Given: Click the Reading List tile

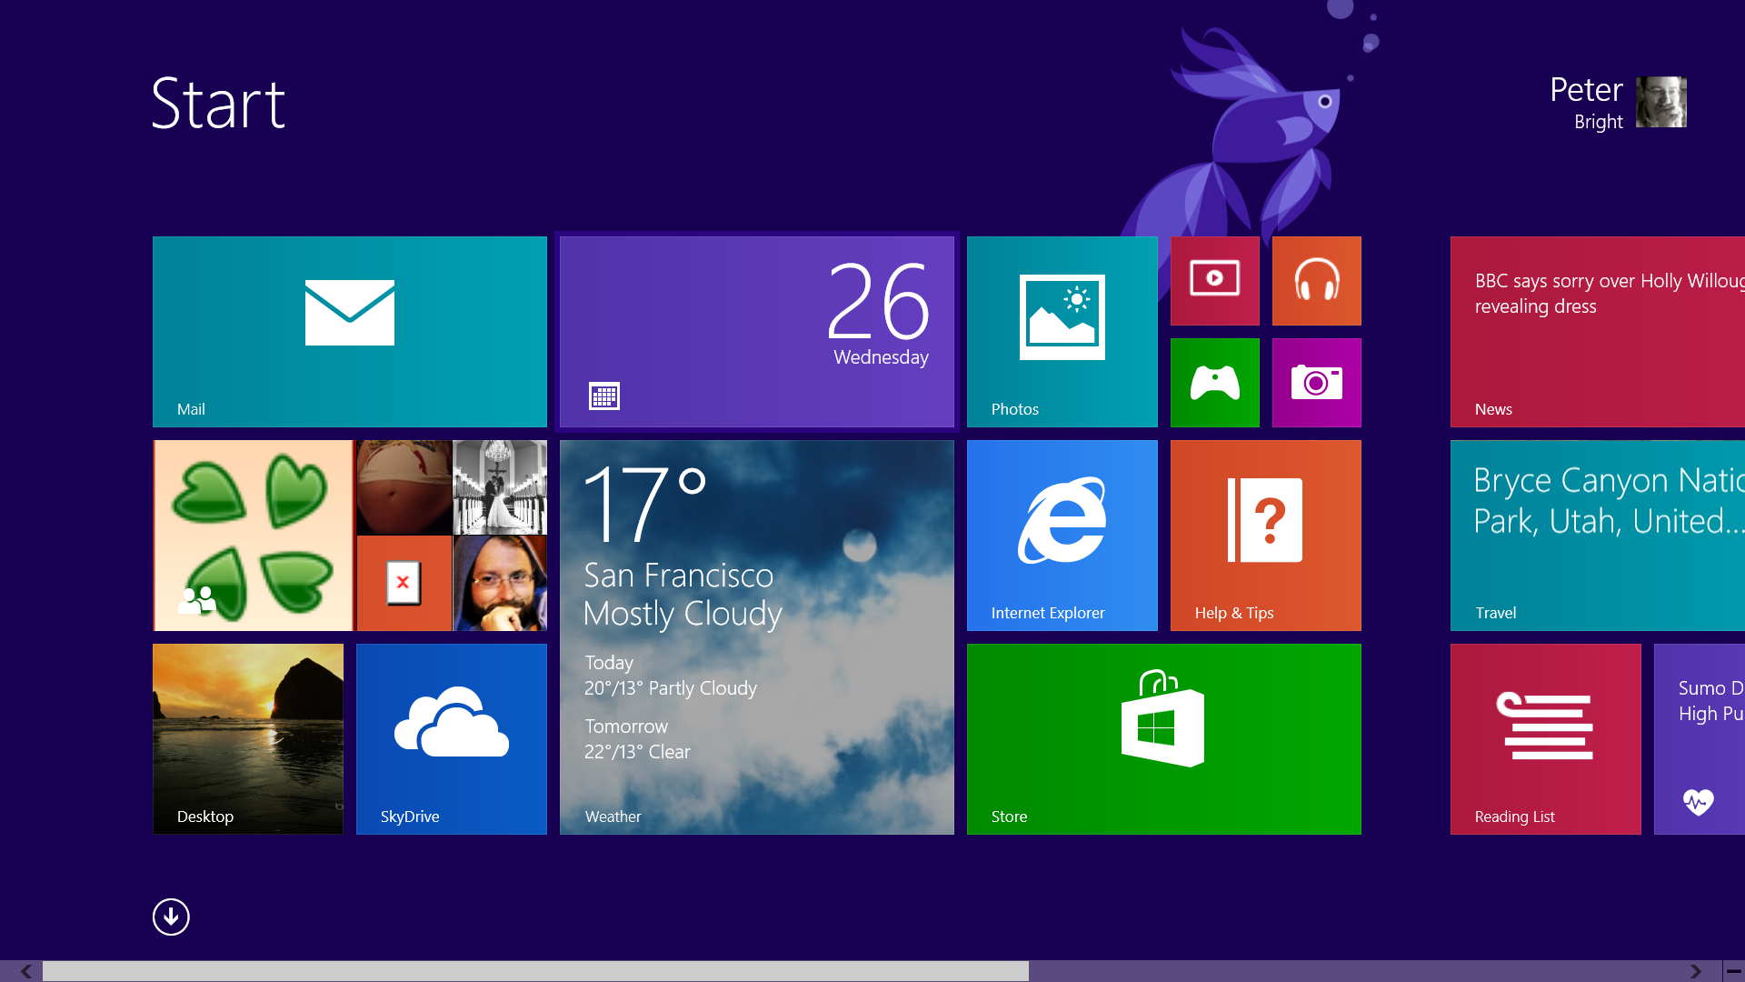Looking at the screenshot, I should (1545, 738).
